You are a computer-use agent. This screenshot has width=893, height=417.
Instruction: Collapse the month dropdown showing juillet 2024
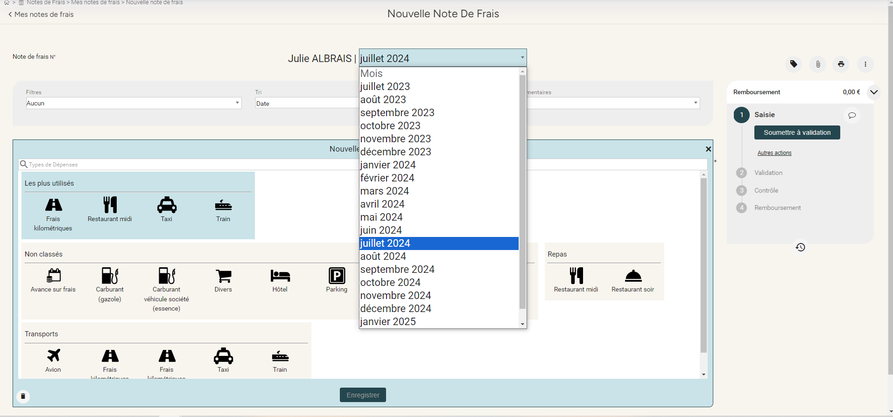click(x=443, y=58)
